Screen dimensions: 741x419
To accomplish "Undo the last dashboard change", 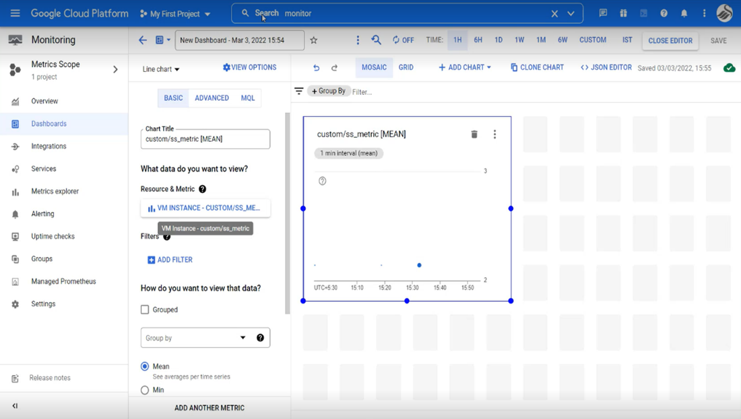I will coord(316,67).
